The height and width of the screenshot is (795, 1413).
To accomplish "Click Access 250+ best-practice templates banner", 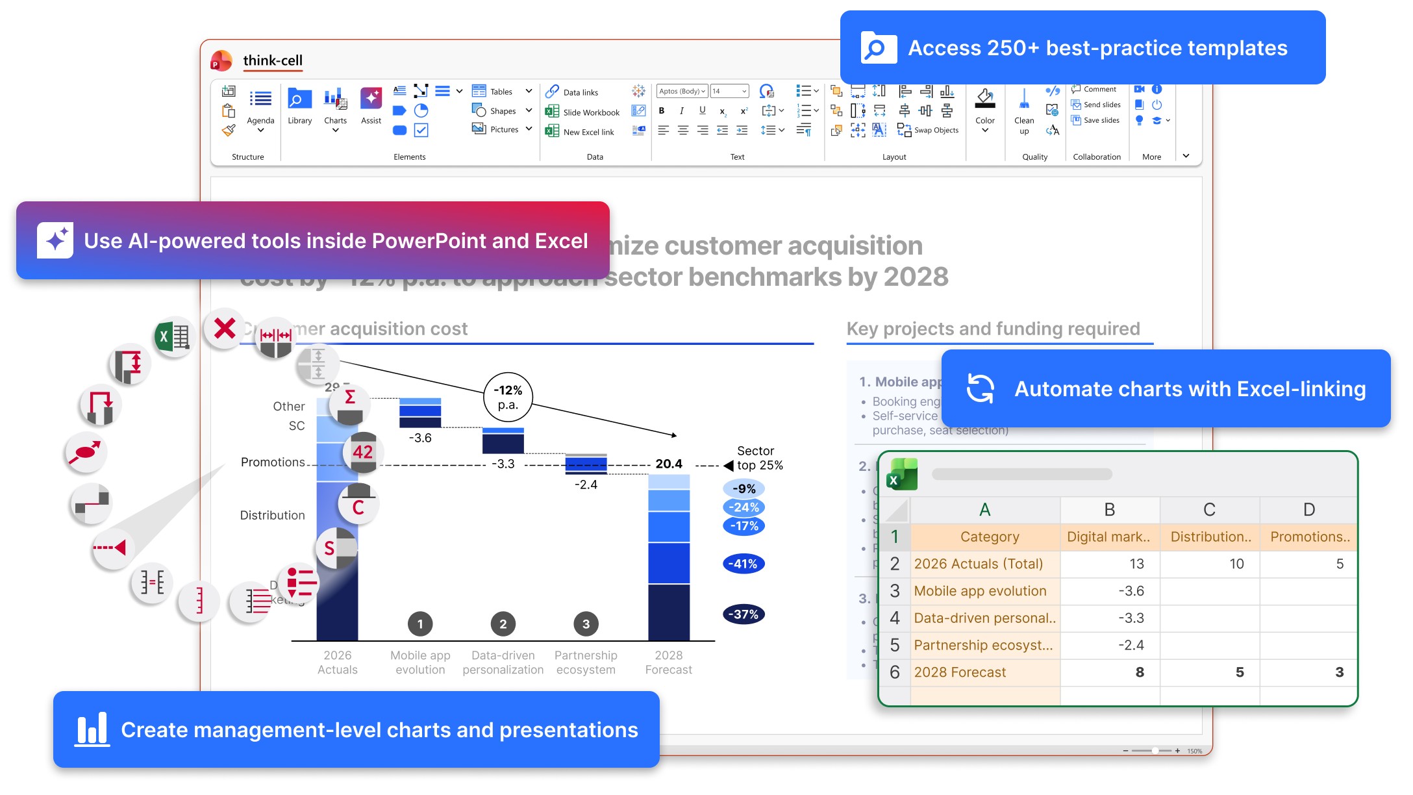I will click(1082, 47).
